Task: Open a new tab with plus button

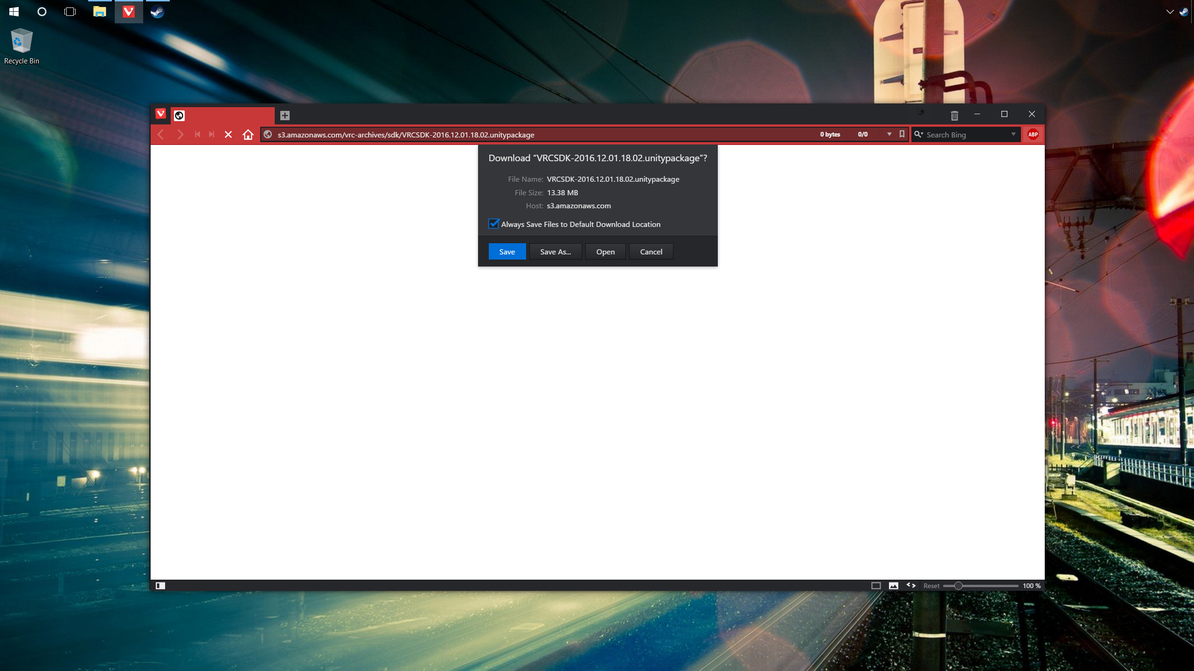Action: click(x=285, y=115)
